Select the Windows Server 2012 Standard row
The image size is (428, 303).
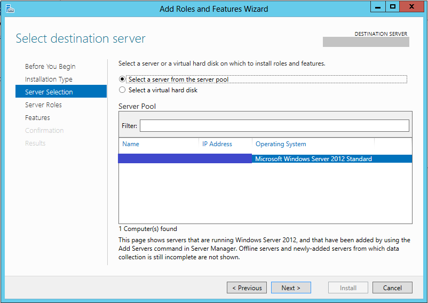click(313, 159)
